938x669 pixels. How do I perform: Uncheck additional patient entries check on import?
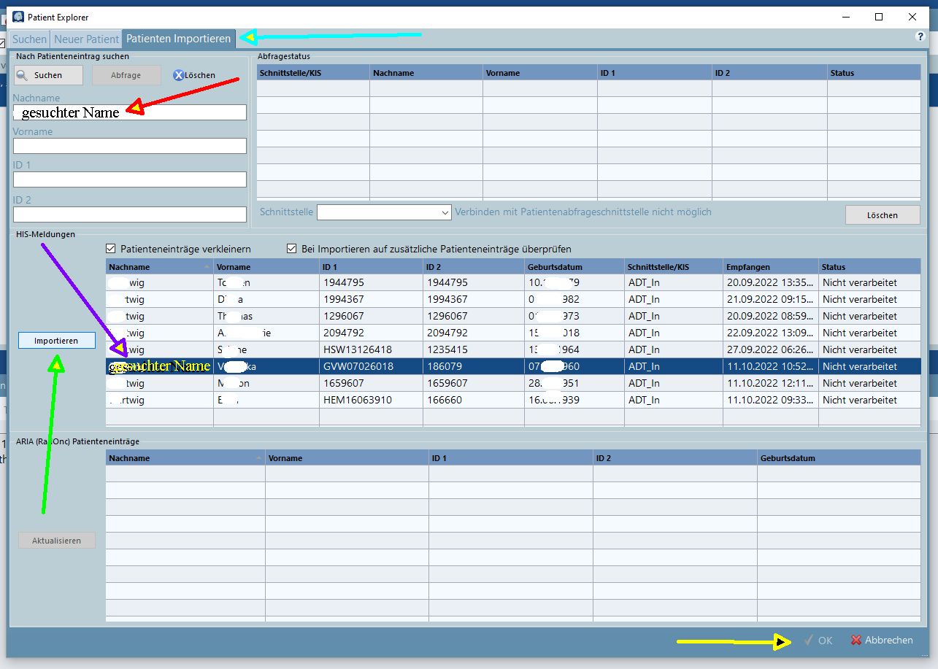[x=292, y=249]
